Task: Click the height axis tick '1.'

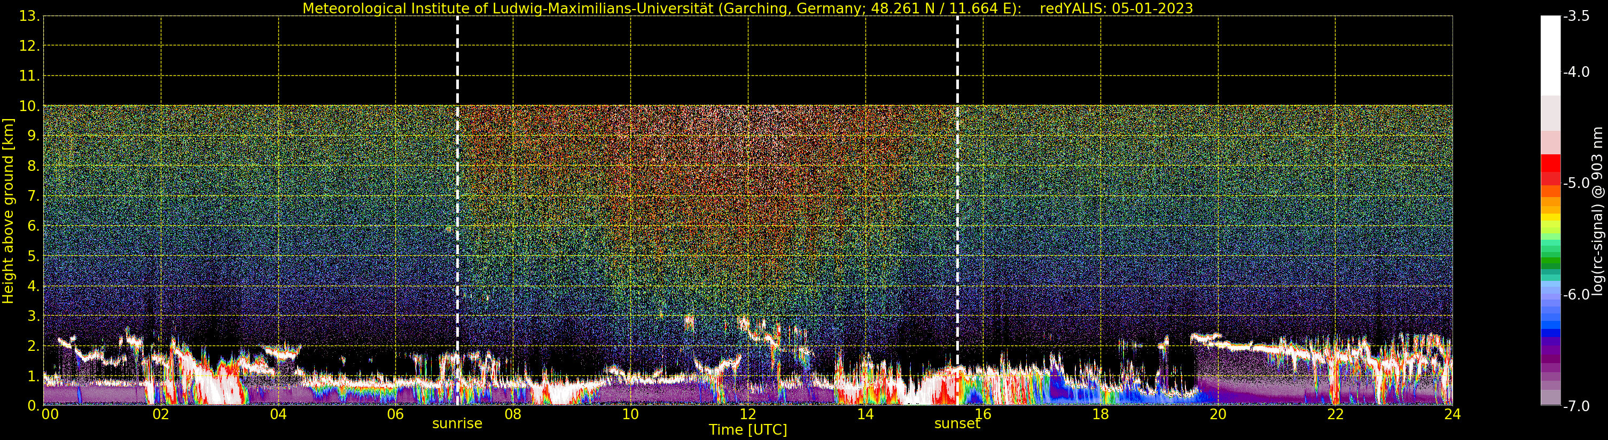Action: pyautogui.click(x=33, y=376)
